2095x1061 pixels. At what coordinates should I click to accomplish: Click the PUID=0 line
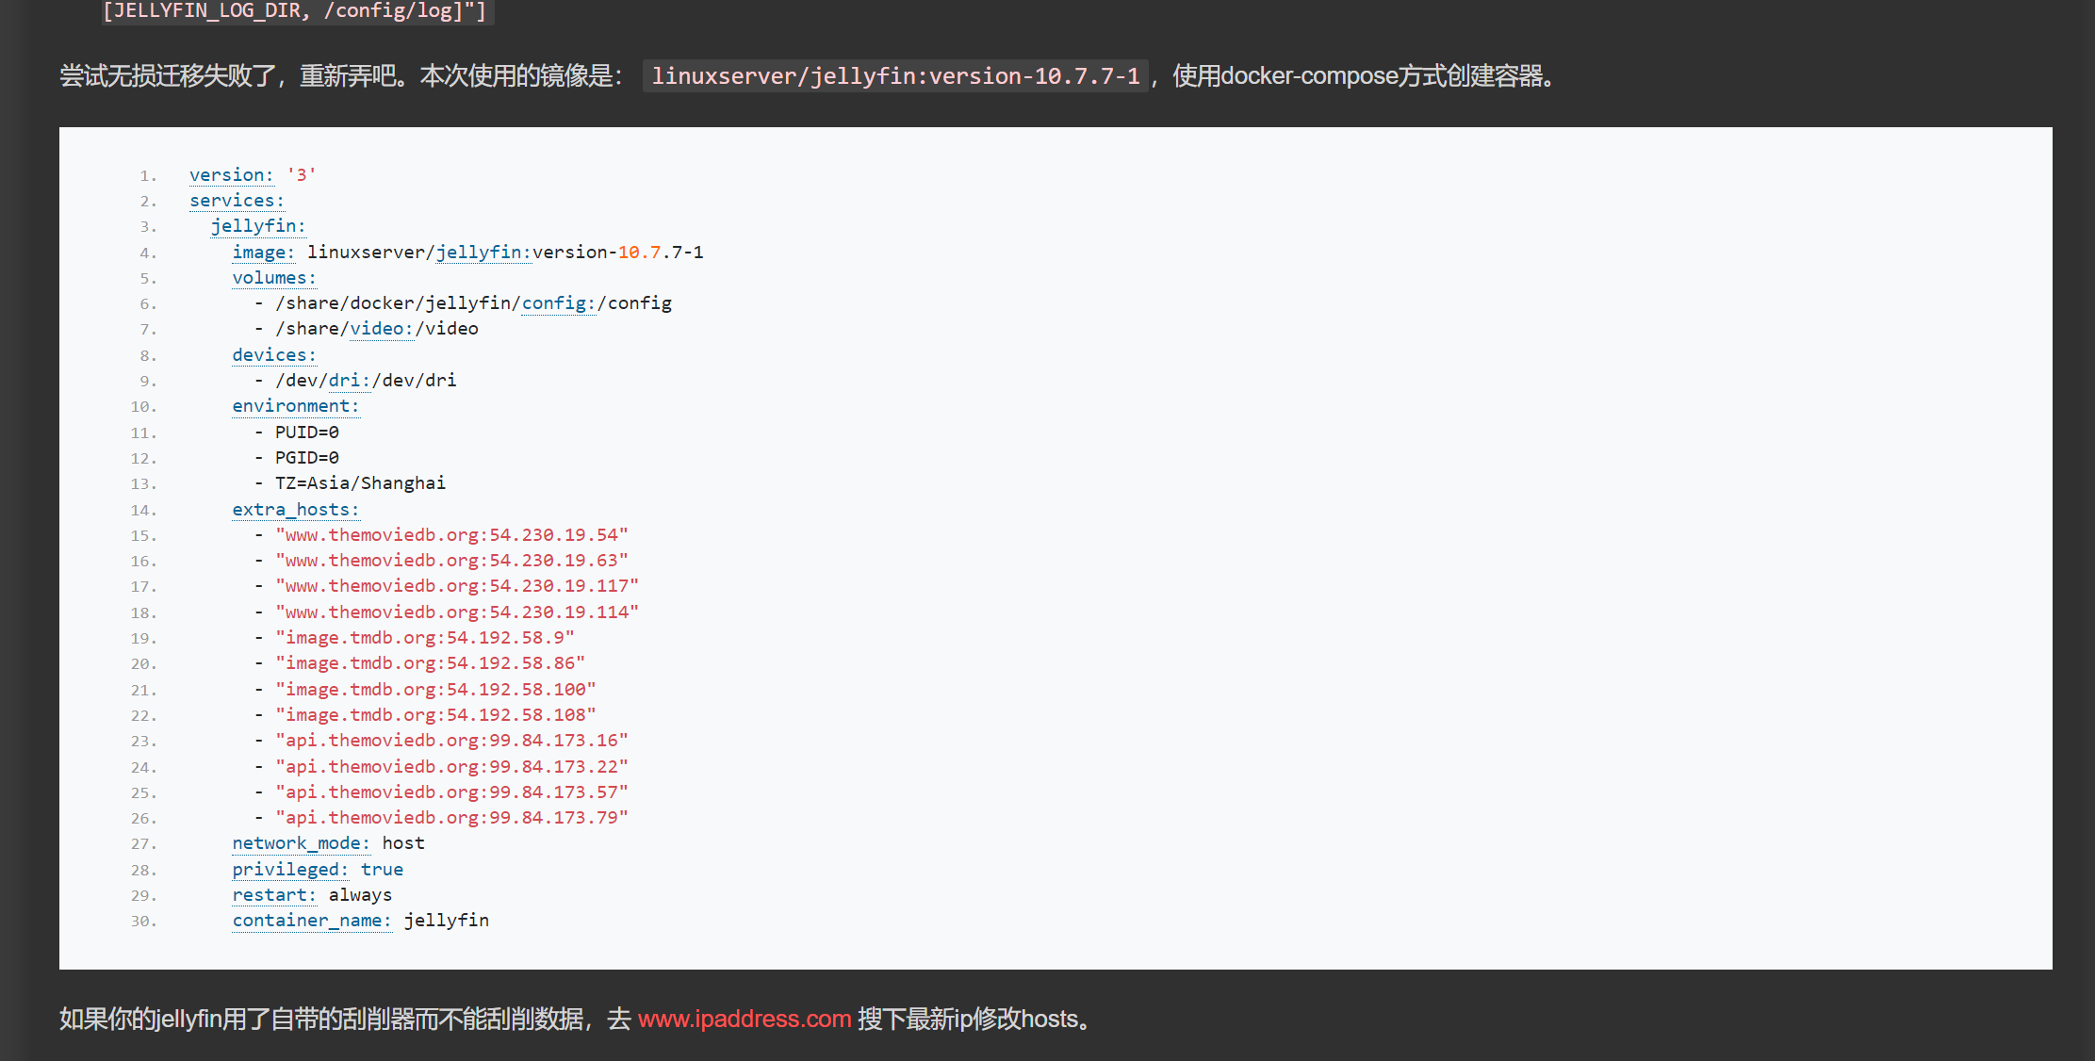point(296,433)
